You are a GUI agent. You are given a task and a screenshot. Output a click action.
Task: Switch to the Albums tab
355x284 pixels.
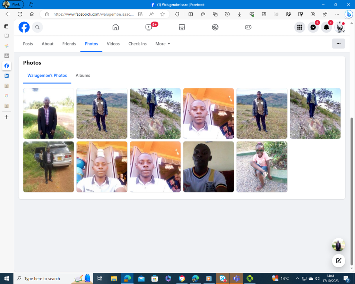[83, 75]
